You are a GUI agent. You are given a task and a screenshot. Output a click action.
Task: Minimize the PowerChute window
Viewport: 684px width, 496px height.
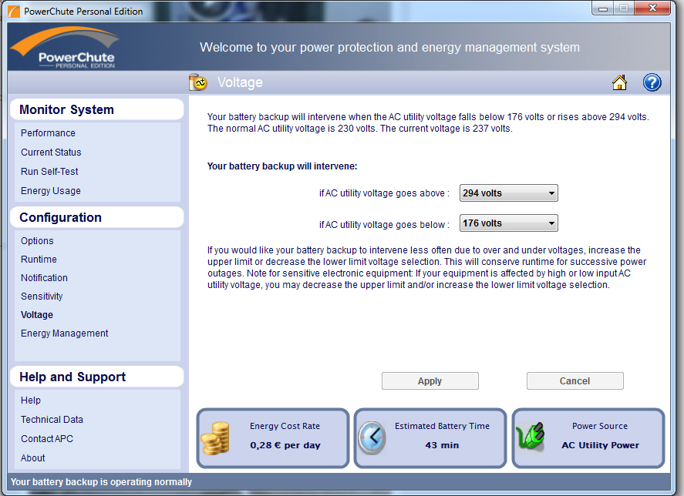pos(603,8)
